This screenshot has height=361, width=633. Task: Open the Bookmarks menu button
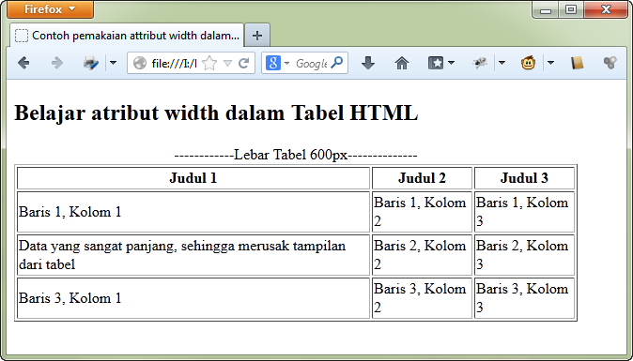pyautogui.click(x=440, y=63)
